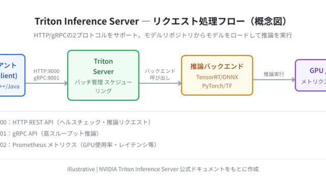Viewport: 326px width, 183px height.
Task: Click the gRPC API 高スループット推論 line
Action: point(49,134)
